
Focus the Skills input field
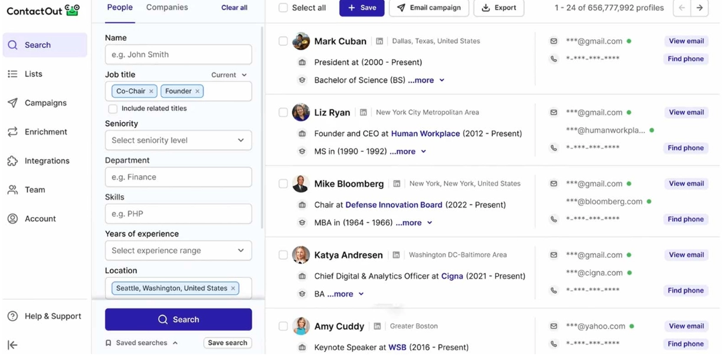point(178,214)
